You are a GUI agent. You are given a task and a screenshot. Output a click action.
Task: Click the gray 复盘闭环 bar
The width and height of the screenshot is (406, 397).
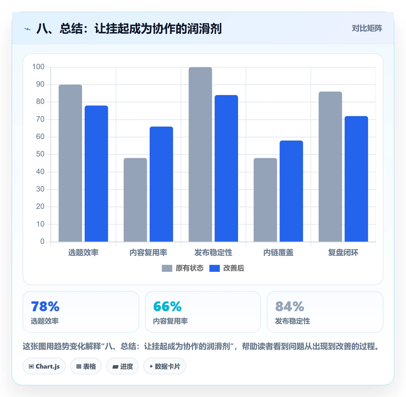coord(330,167)
